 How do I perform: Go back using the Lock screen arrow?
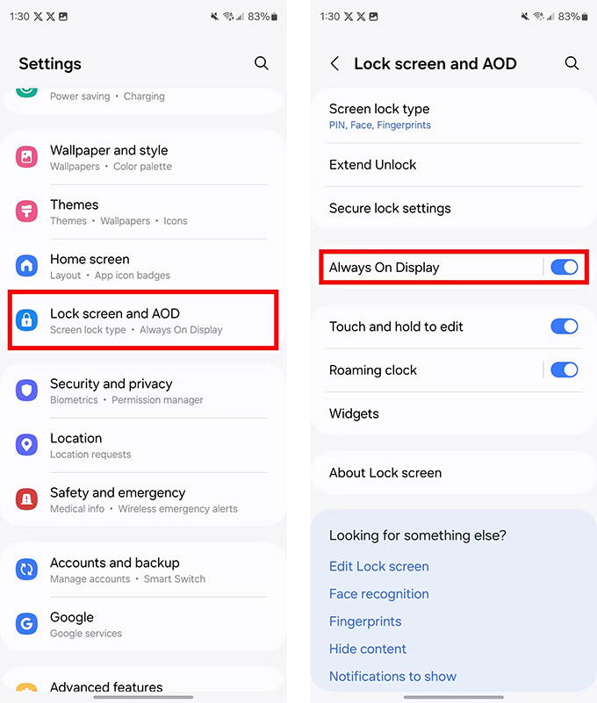(334, 63)
